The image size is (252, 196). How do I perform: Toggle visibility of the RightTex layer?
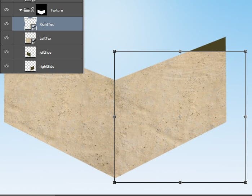6,24
